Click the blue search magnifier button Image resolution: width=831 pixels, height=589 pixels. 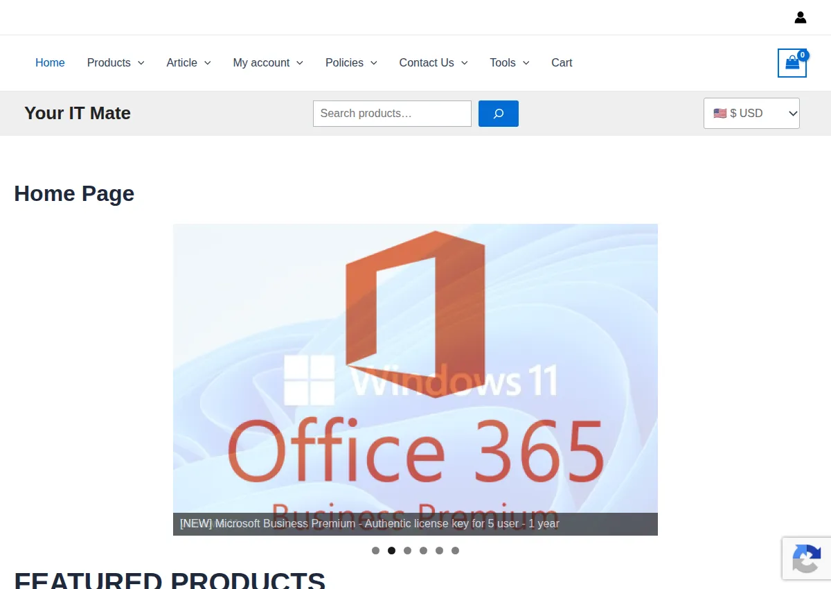(499, 114)
